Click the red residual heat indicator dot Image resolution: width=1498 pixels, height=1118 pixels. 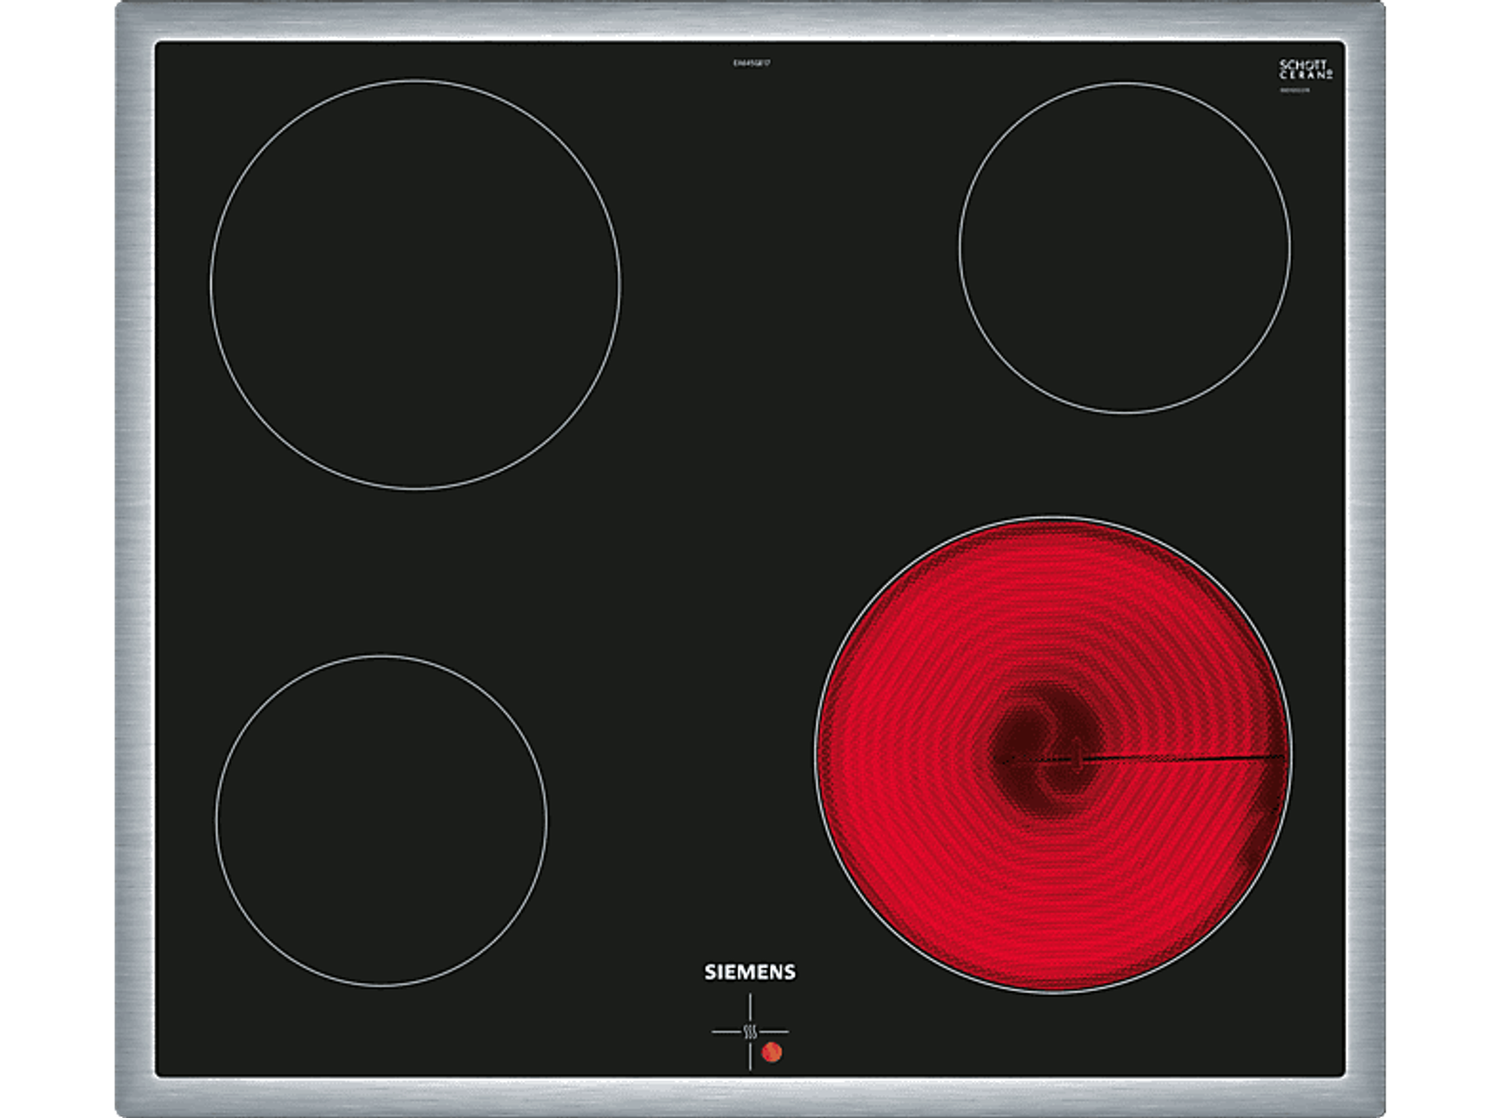[x=770, y=1053]
